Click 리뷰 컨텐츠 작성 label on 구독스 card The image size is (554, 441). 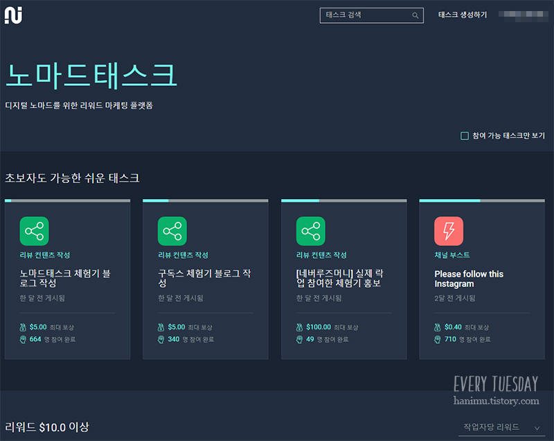click(183, 255)
